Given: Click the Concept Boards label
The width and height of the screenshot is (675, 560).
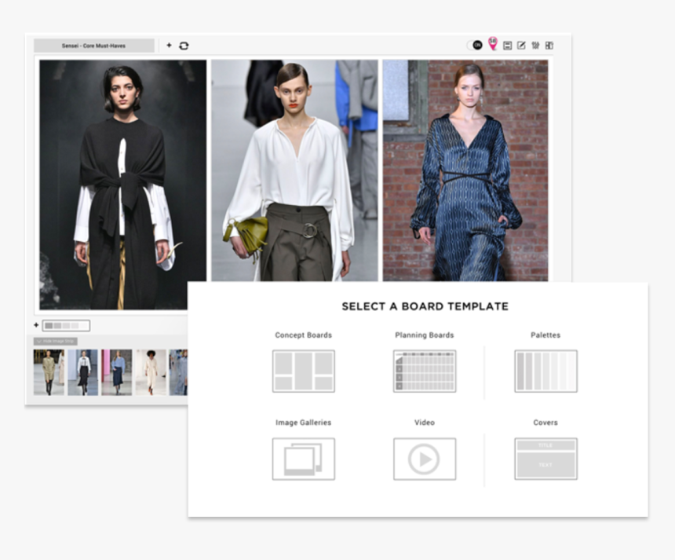Looking at the screenshot, I should [304, 335].
